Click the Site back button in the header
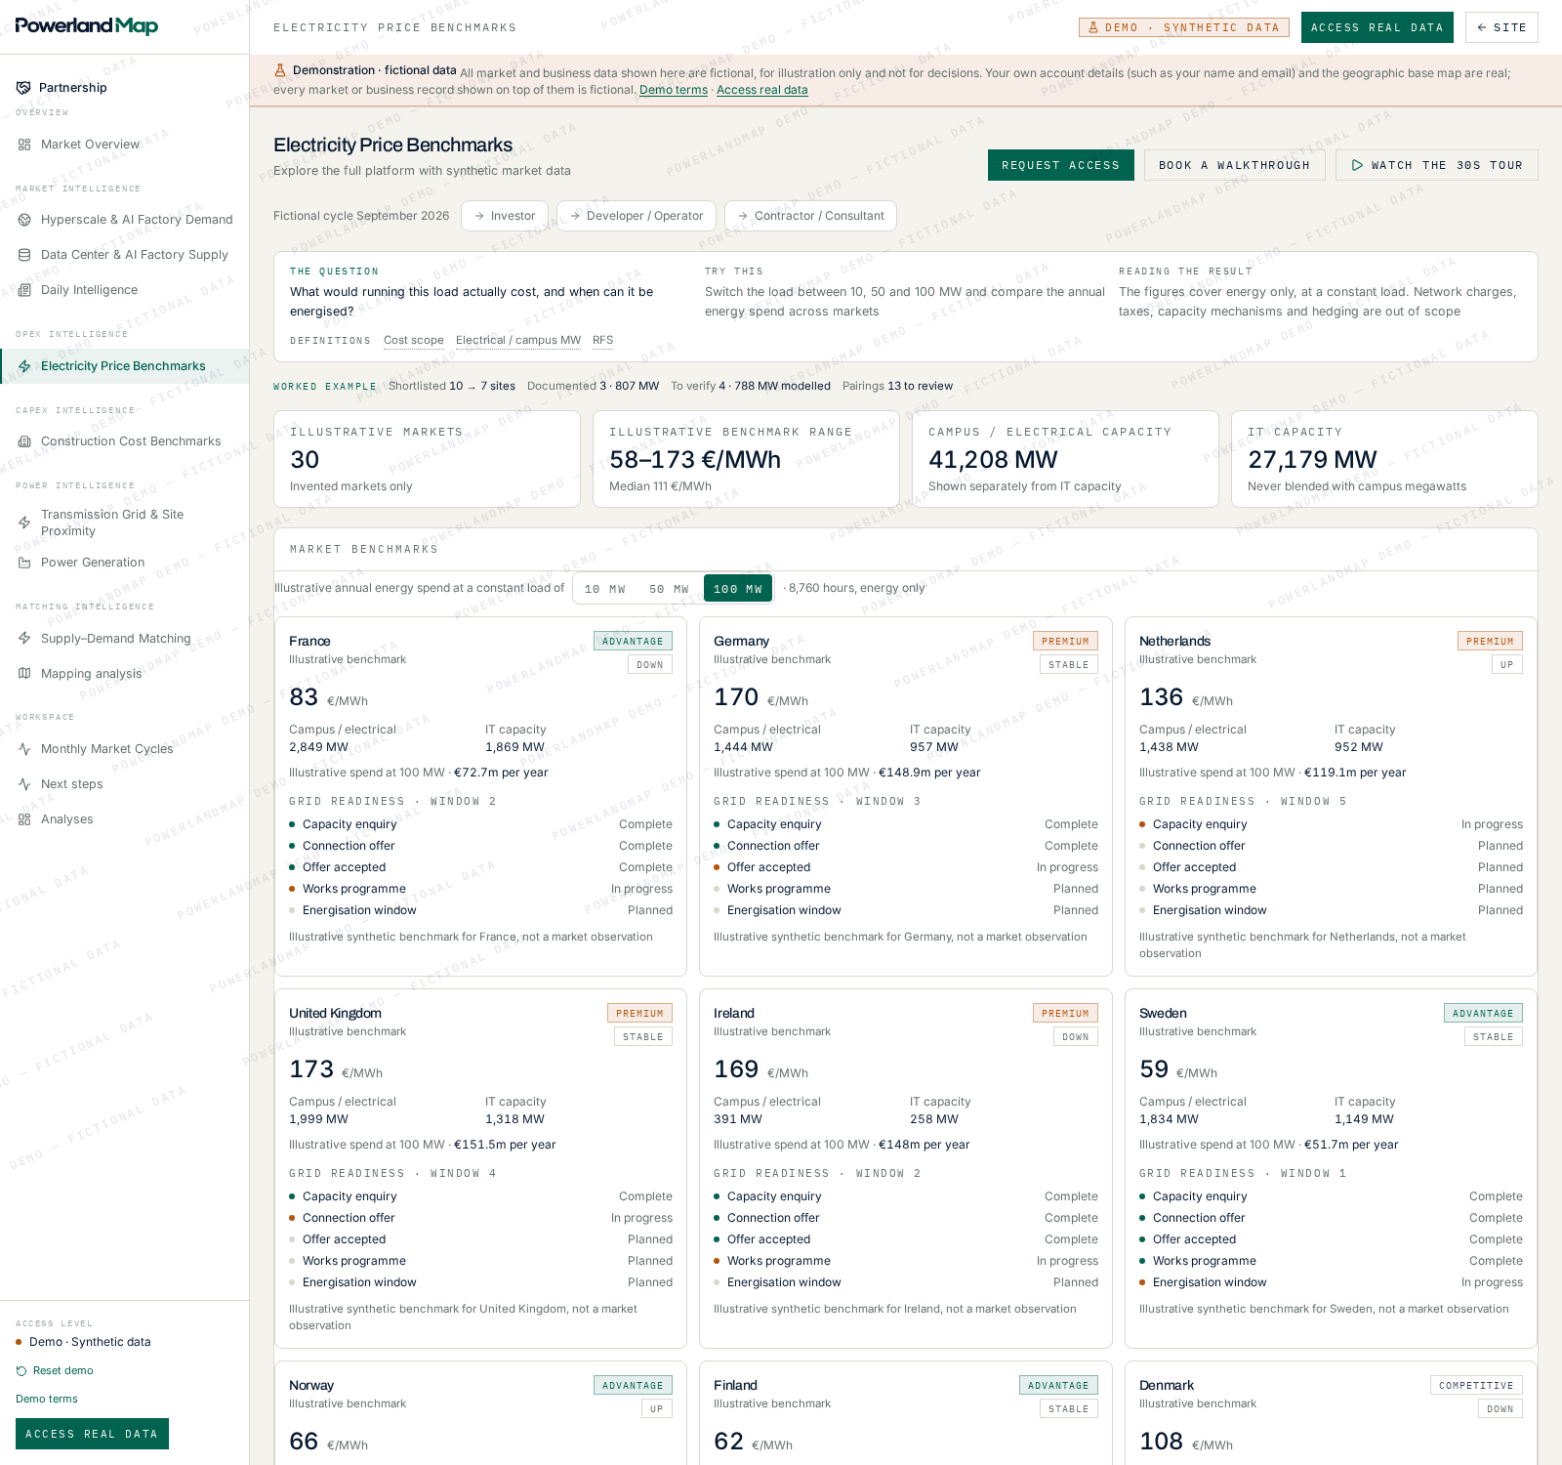This screenshot has width=1562, height=1465. pos(1501,27)
